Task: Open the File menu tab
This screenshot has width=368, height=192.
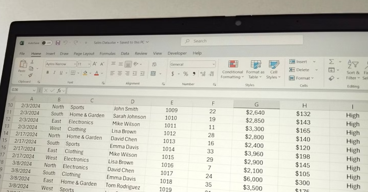Action: coord(22,54)
